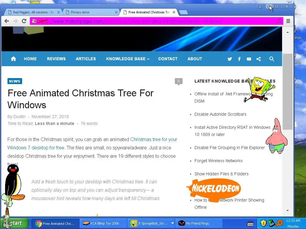Image resolution: width=306 pixels, height=229 pixels.
Task: Close the Bad Piggies tab
Action: 58,12
